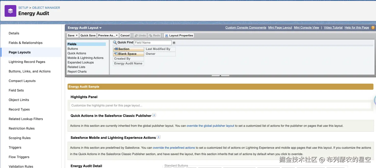Select Mobile & Lightning Actions category
Image resolution: width=376 pixels, height=168 pixels.
pyautogui.click(x=85, y=58)
